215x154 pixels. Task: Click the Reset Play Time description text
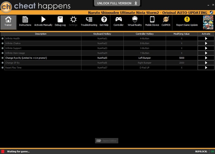pyautogui.click(x=13, y=67)
